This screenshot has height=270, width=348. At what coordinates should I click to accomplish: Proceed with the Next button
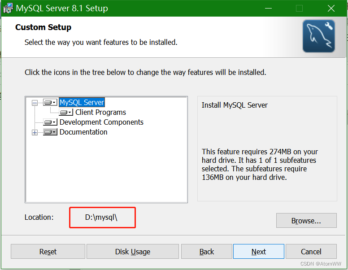(x=259, y=252)
